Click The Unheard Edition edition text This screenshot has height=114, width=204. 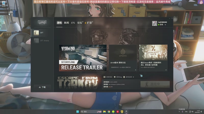116,84
